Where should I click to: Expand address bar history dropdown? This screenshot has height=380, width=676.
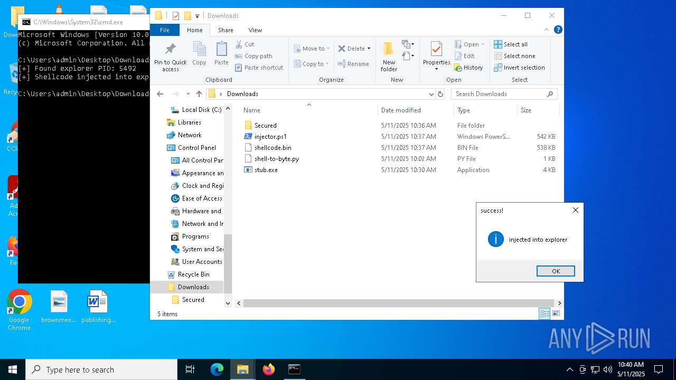pyautogui.click(x=431, y=94)
